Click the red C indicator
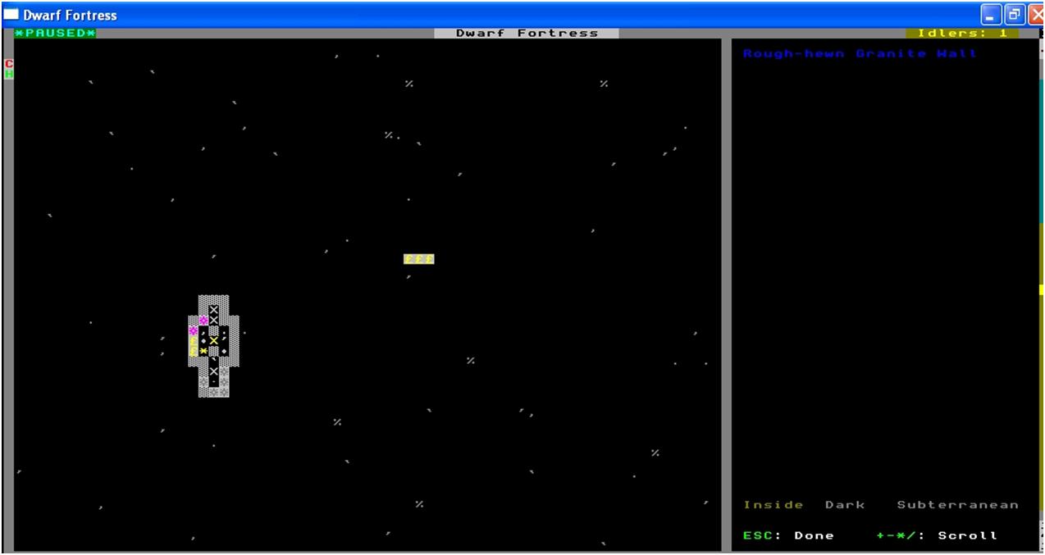 point(9,64)
